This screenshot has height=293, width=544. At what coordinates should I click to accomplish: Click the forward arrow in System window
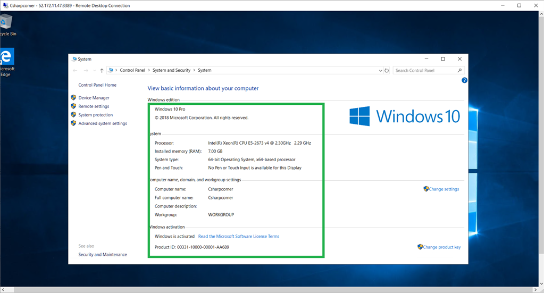tap(86, 70)
